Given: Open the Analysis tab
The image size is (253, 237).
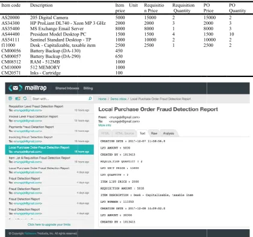Looking at the screenshot, I should (x=169, y=134).
